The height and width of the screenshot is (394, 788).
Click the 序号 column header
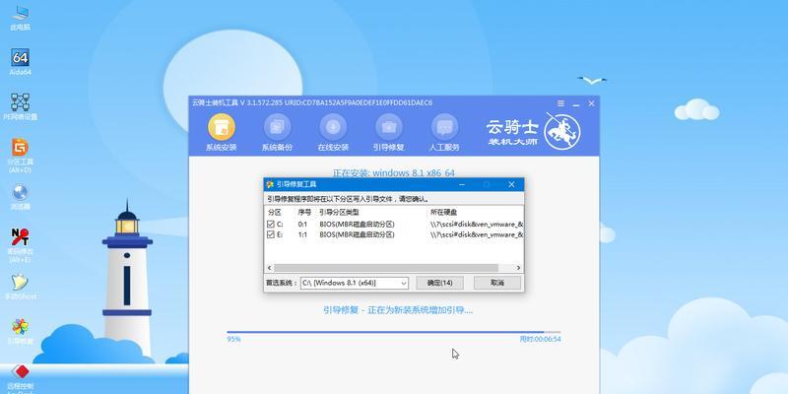305,213
